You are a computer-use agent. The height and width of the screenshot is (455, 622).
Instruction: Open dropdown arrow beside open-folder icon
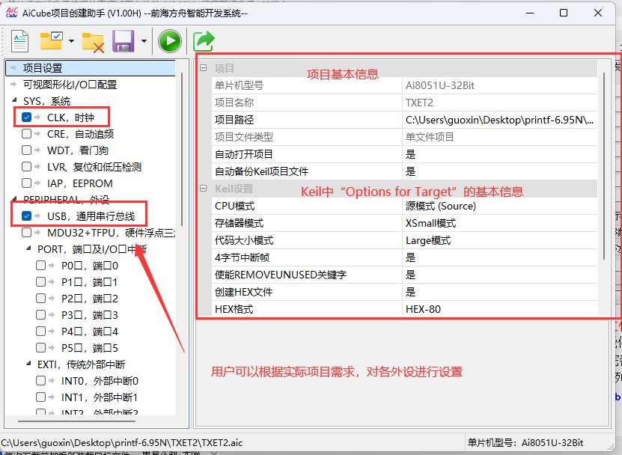tap(71, 41)
